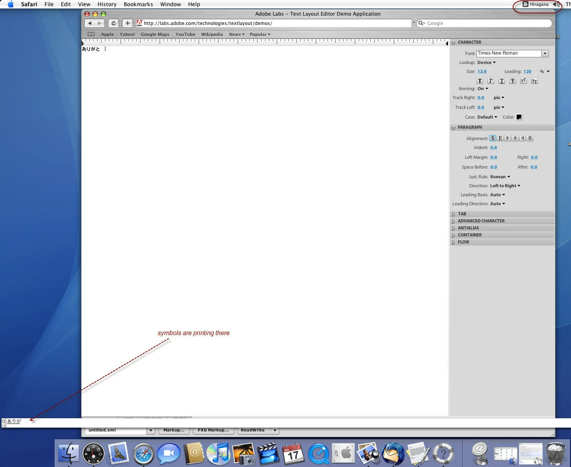Add a bookmark with the plus button
Screen dimensions: 571x467
point(128,23)
